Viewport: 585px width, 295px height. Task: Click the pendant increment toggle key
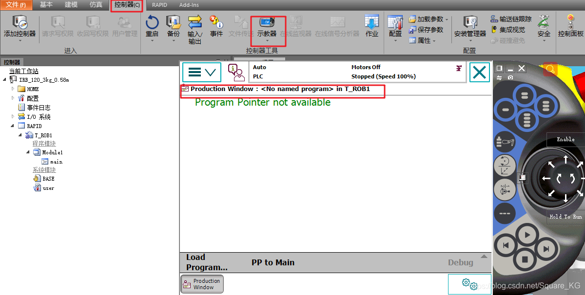tap(505, 213)
